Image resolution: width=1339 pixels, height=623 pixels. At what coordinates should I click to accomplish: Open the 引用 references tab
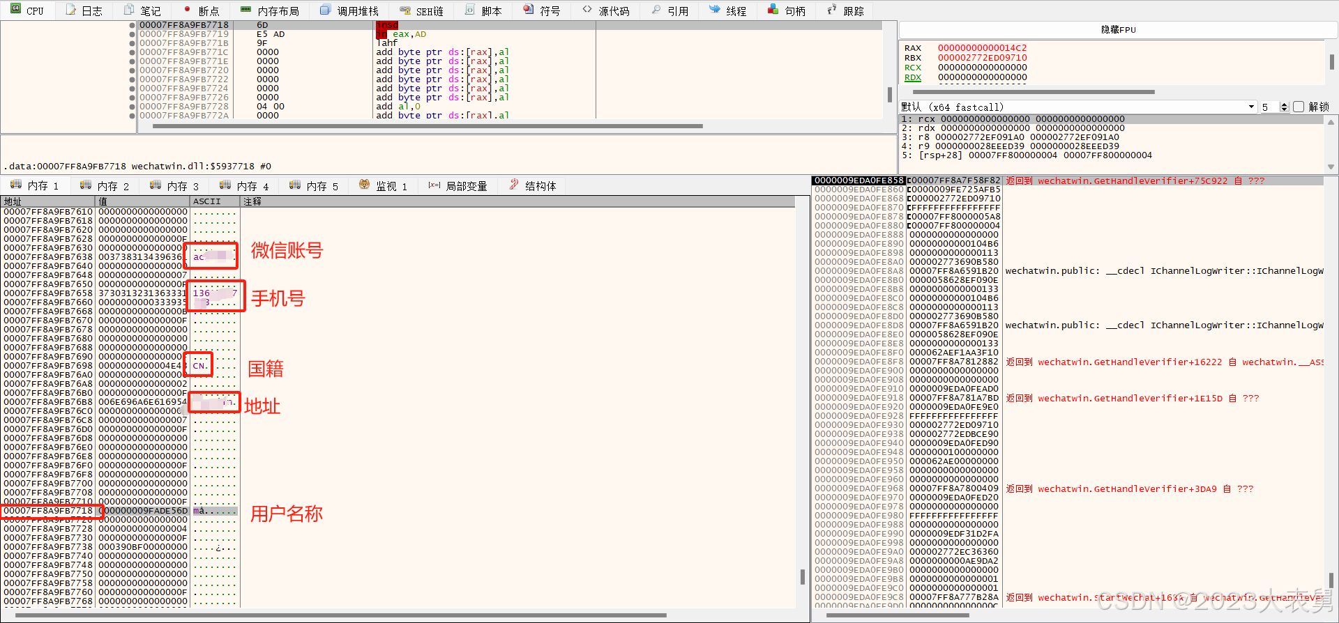pyautogui.click(x=669, y=10)
